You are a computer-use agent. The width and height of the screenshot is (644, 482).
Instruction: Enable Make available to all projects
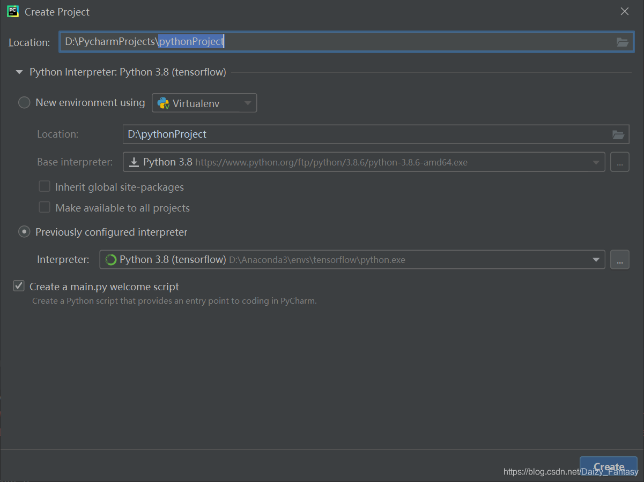(45, 207)
